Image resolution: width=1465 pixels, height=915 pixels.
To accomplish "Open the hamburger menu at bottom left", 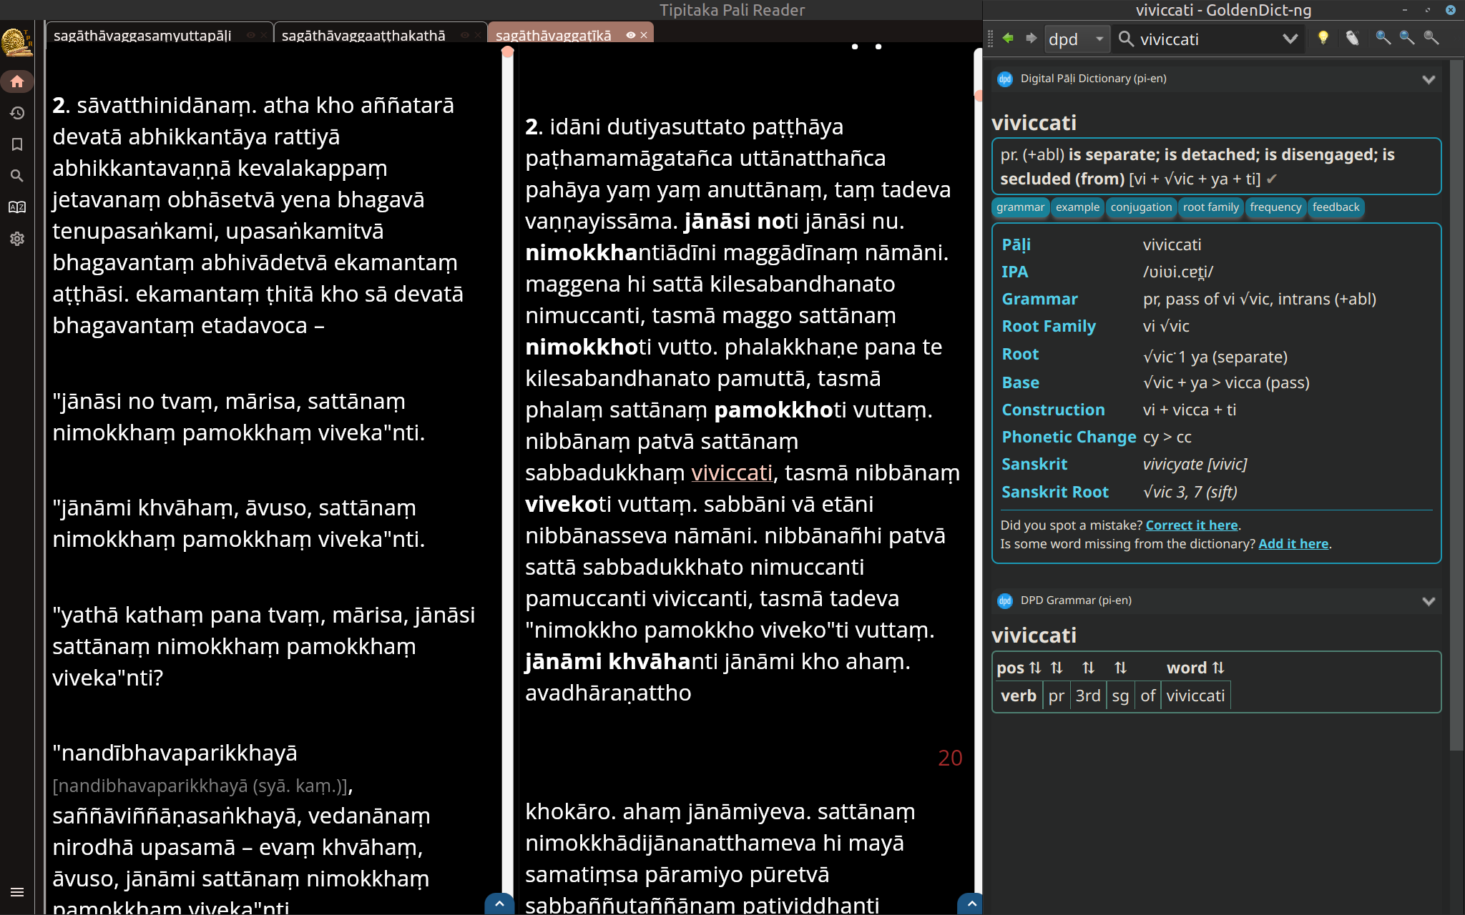I will click(17, 892).
